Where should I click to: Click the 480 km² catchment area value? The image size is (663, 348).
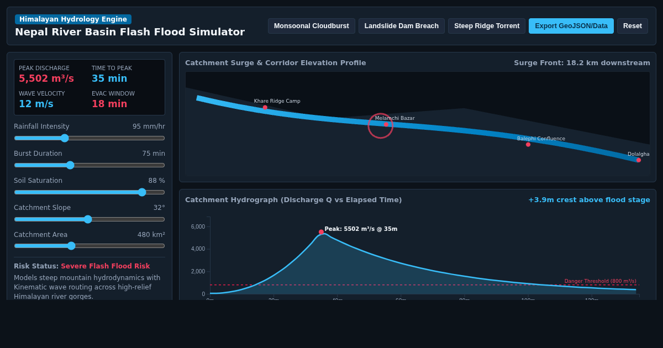pyautogui.click(x=151, y=235)
